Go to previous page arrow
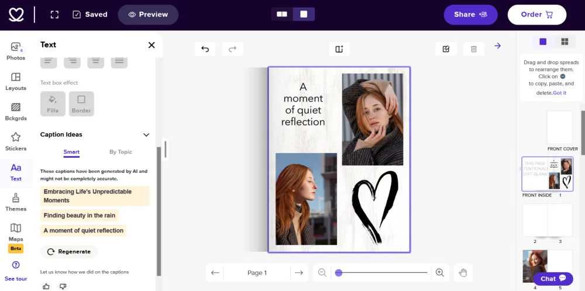 point(215,272)
